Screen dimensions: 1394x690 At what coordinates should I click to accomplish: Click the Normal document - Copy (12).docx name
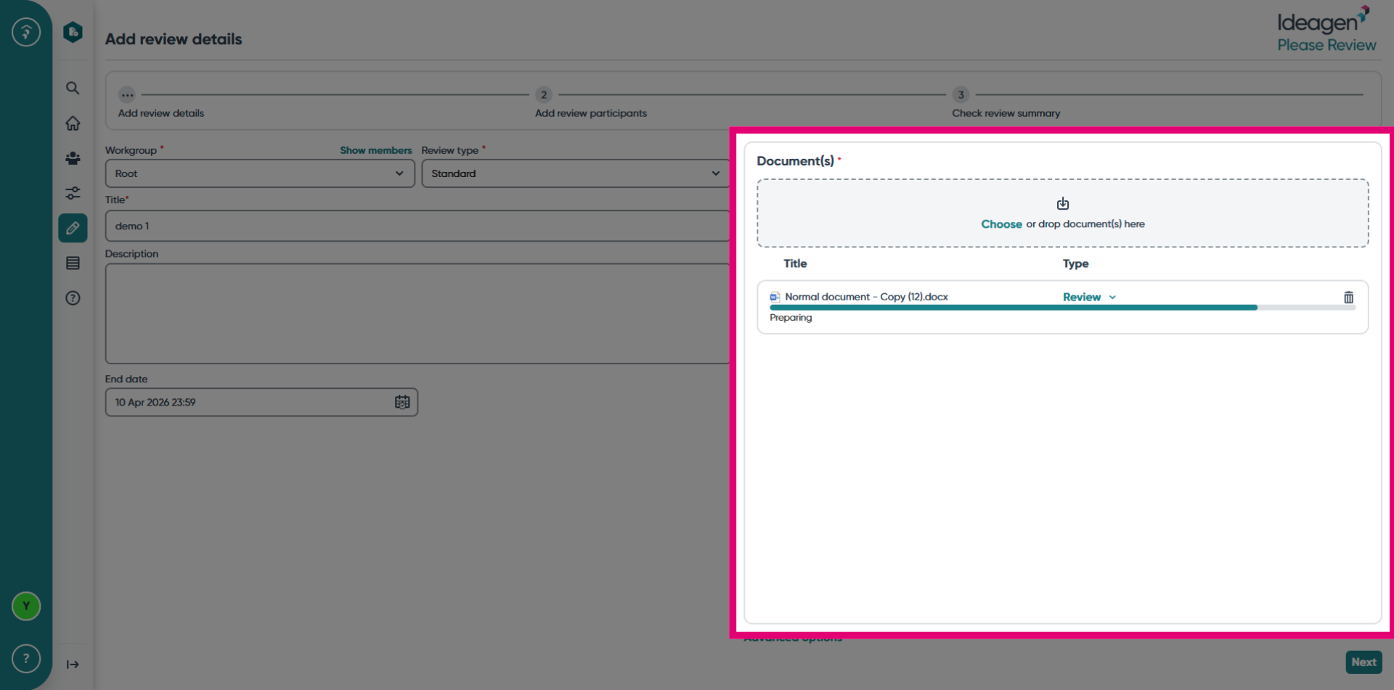pos(866,297)
